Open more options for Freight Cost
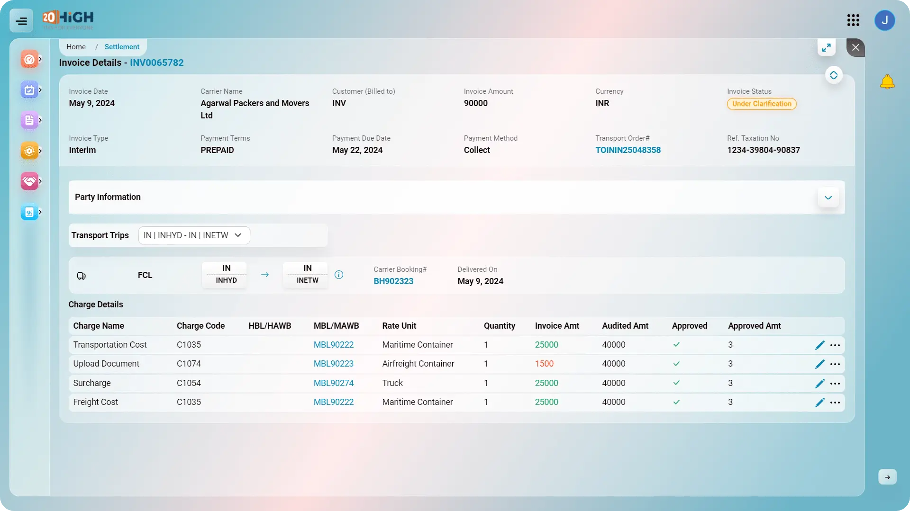The width and height of the screenshot is (910, 511). pyautogui.click(x=835, y=403)
